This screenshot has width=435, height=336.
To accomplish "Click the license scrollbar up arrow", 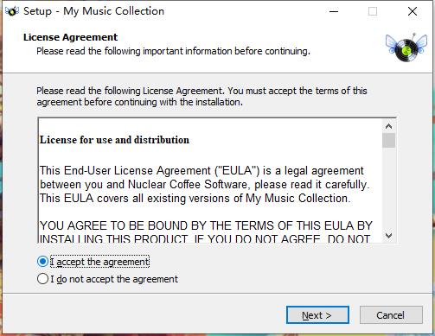I will click(x=388, y=126).
